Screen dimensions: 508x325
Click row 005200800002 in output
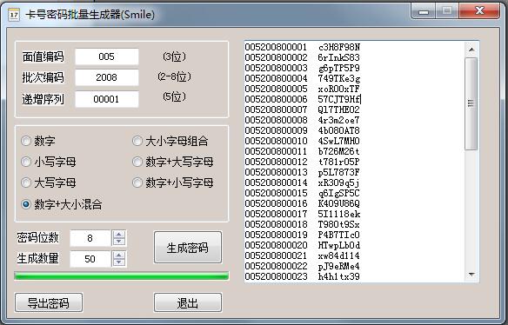[x=302, y=57]
